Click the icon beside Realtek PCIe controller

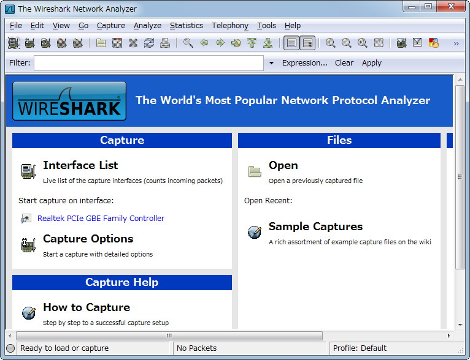click(x=26, y=219)
